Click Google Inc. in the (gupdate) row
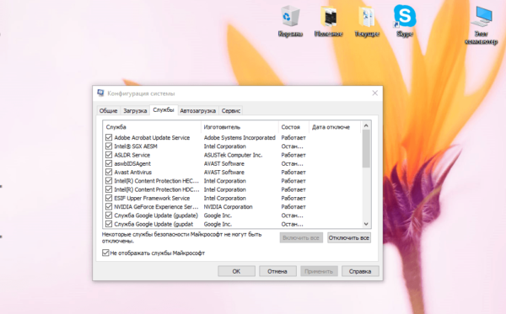506x314 pixels. (x=218, y=216)
